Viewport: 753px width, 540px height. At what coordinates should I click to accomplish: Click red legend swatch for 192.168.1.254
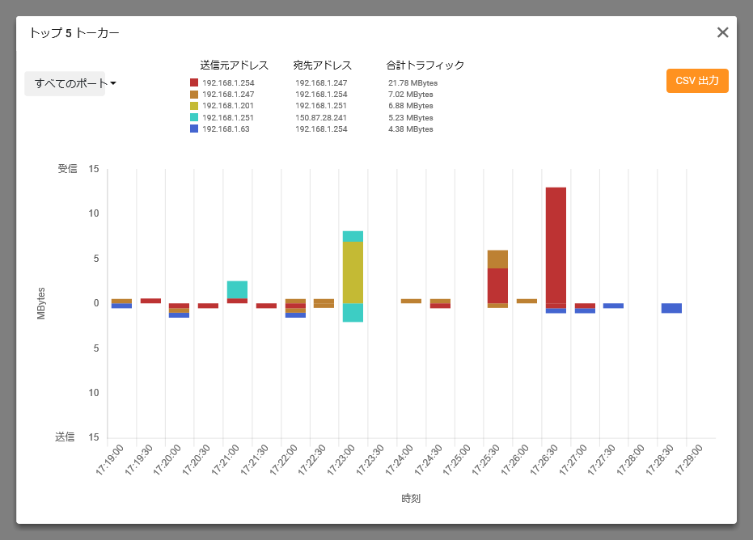click(x=194, y=82)
